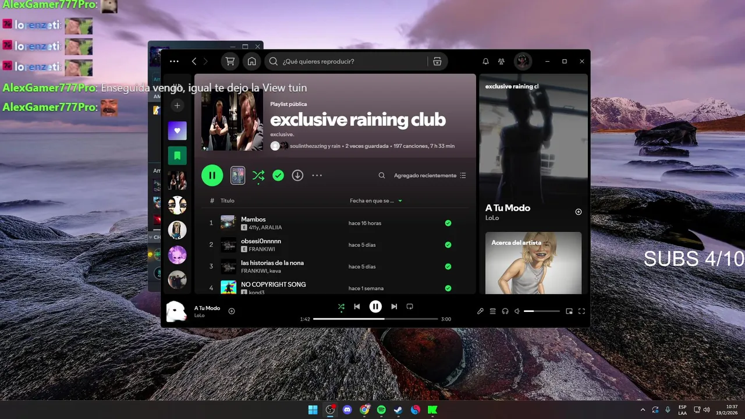Go back using Spotify's back arrow
The width and height of the screenshot is (745, 419).
[194, 61]
